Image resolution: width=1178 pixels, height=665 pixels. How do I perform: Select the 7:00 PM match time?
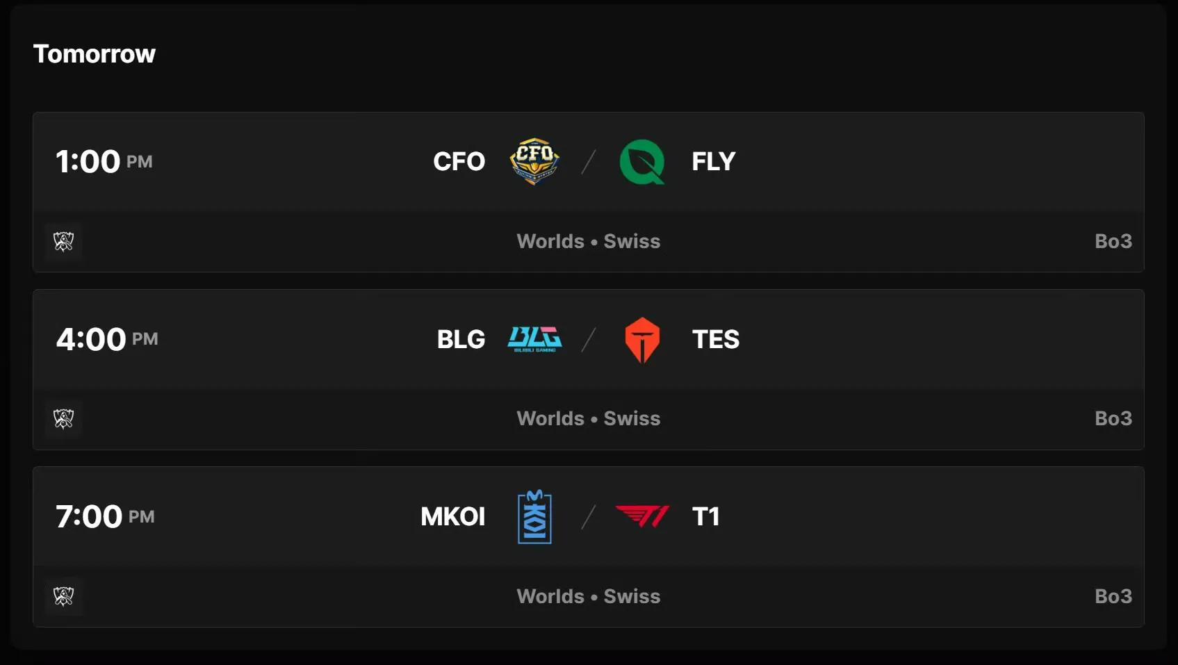click(105, 516)
